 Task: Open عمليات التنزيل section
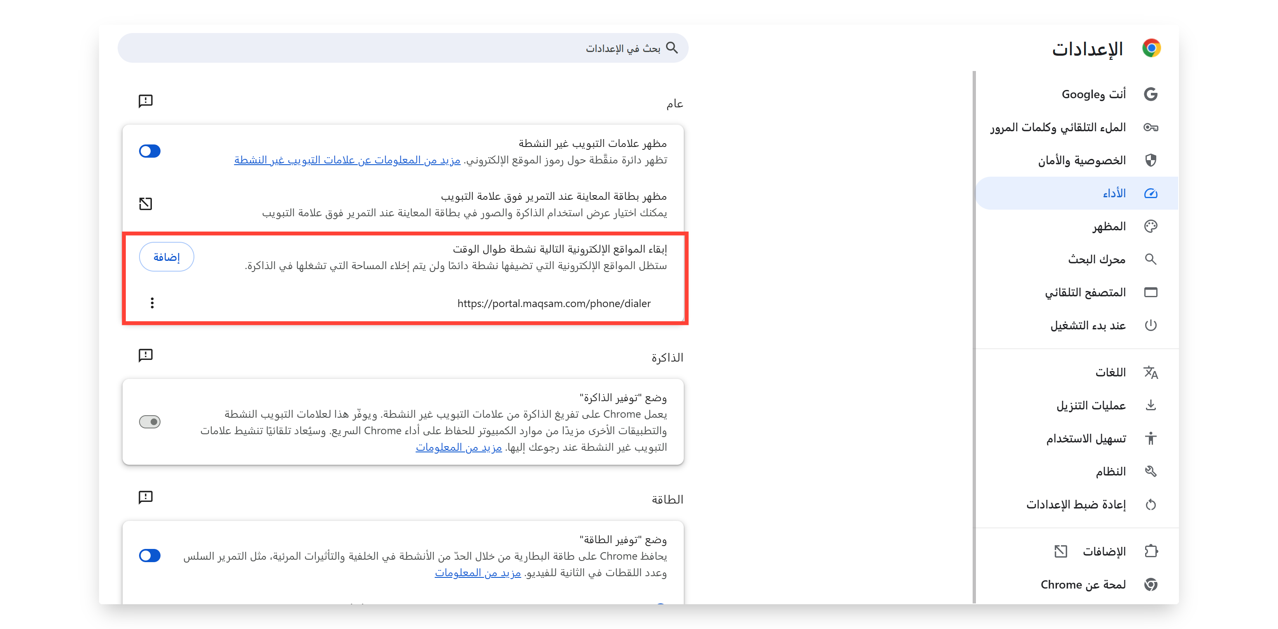click(1077, 405)
